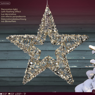Click the 'Dekorationsbeleuchtung' text line

point(14,19)
